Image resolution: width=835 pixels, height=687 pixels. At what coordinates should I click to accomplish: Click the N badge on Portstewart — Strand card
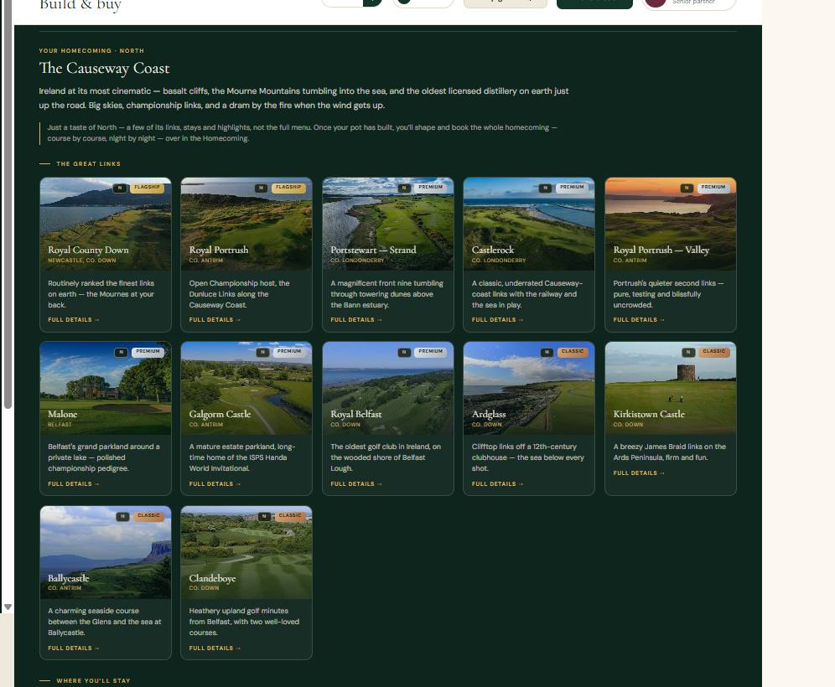pyautogui.click(x=404, y=188)
